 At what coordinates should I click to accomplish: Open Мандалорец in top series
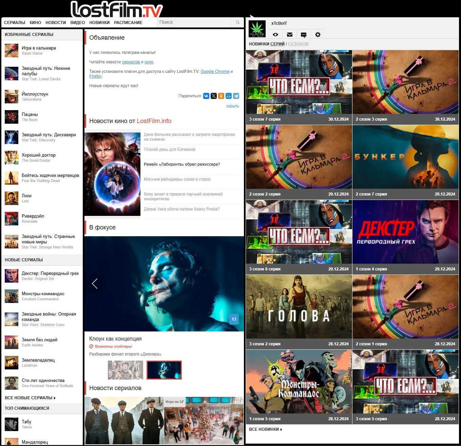click(x=35, y=442)
